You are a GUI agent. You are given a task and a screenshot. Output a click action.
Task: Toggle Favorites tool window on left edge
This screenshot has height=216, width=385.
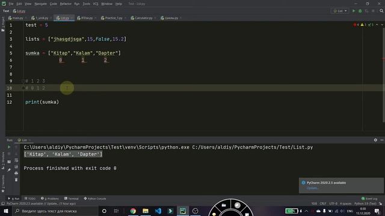2,184
